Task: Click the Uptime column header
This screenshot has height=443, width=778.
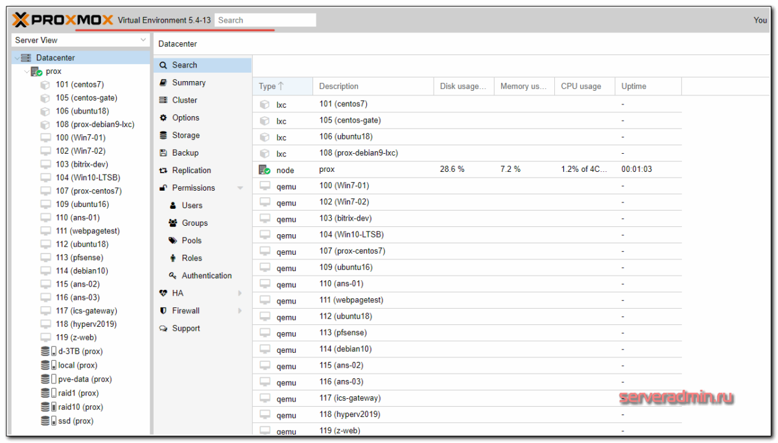Action: (x=633, y=86)
